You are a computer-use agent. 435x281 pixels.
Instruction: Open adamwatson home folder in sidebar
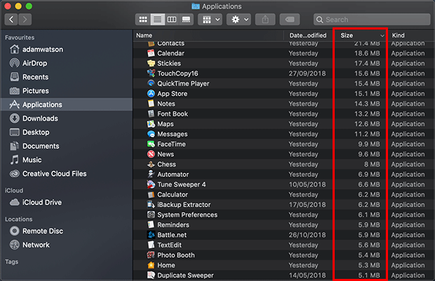67,49
